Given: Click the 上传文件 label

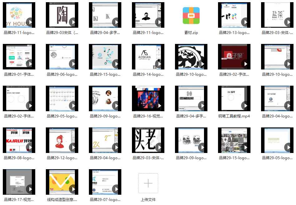Looking at the screenshot, I should pyautogui.click(x=148, y=199).
